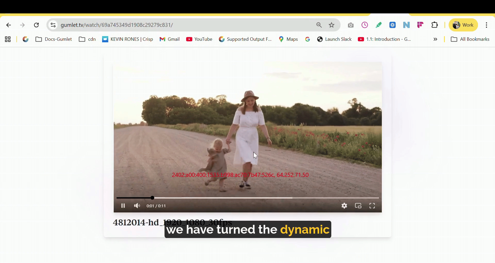Open the All Bookmarks folder
The width and height of the screenshot is (495, 263).
click(x=470, y=39)
